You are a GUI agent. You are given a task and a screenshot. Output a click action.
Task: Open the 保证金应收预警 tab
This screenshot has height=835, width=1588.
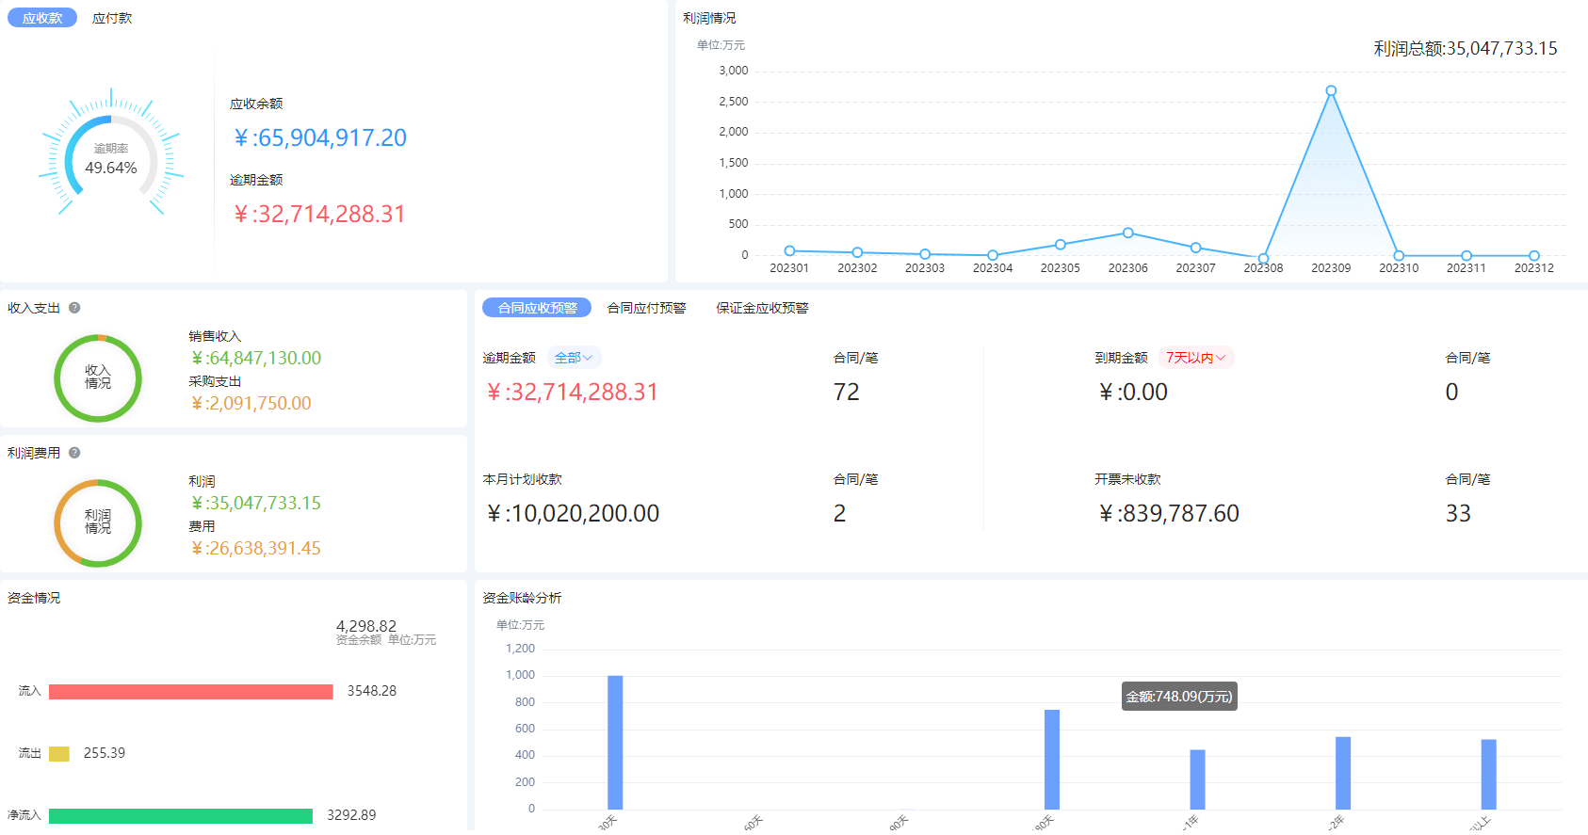click(762, 308)
